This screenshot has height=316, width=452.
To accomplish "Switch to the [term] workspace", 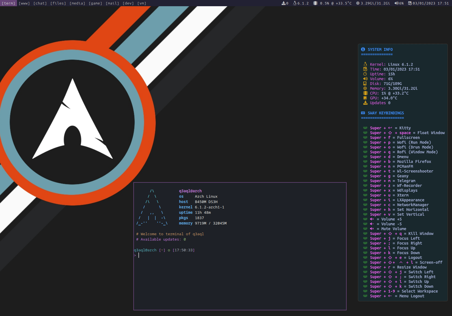I will click(x=8, y=3).
